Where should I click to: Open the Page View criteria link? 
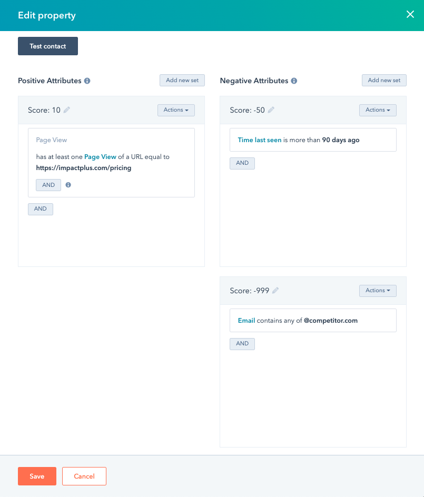tap(100, 156)
